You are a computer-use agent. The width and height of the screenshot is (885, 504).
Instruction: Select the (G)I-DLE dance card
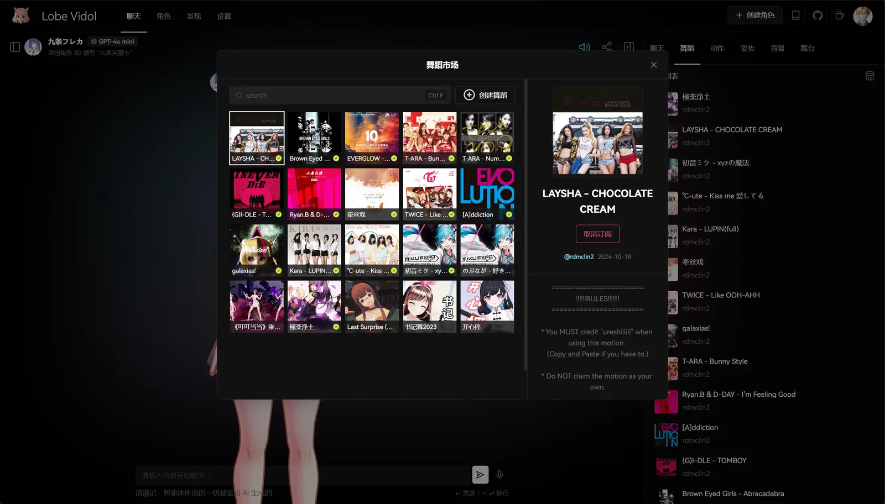tap(257, 195)
